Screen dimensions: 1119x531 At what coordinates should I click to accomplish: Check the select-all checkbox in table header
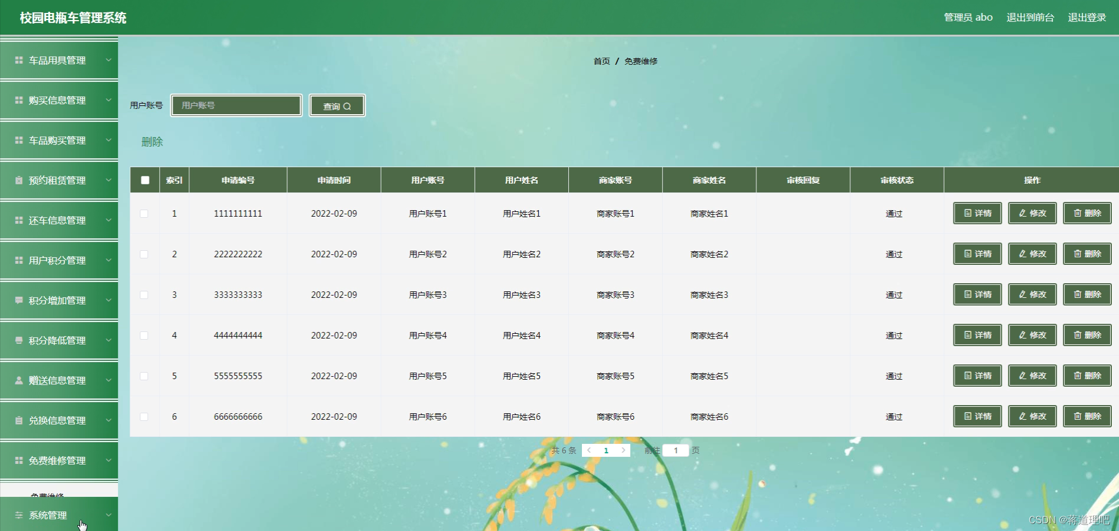[x=145, y=180]
